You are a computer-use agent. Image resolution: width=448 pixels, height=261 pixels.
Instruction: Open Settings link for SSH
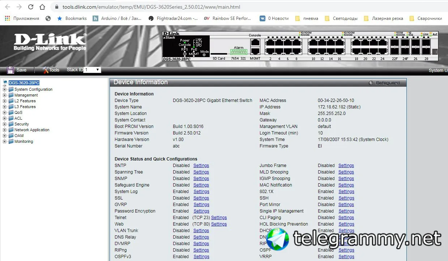point(346,198)
